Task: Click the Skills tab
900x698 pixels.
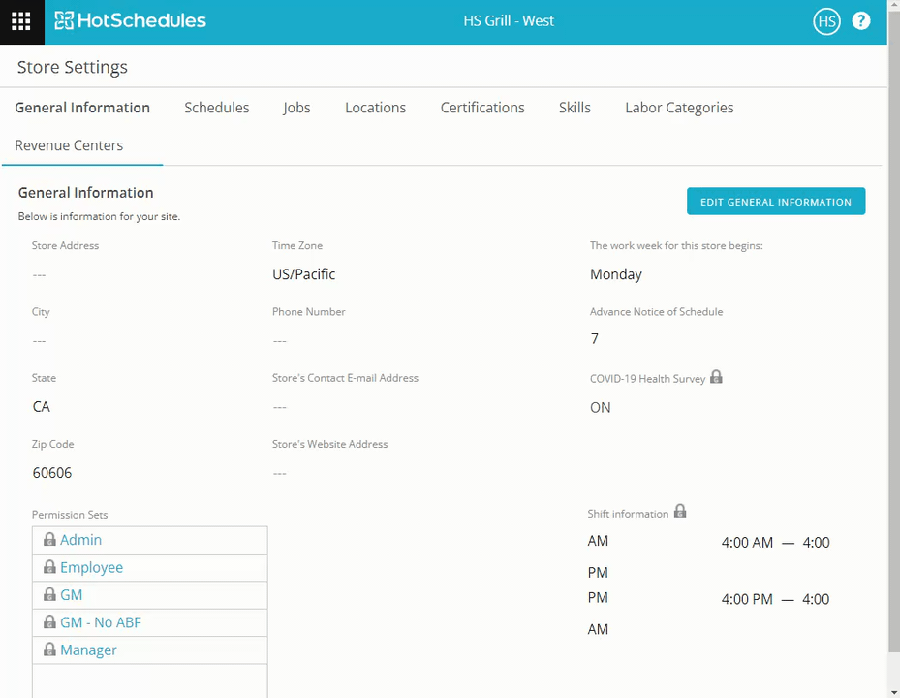Action: tap(574, 108)
